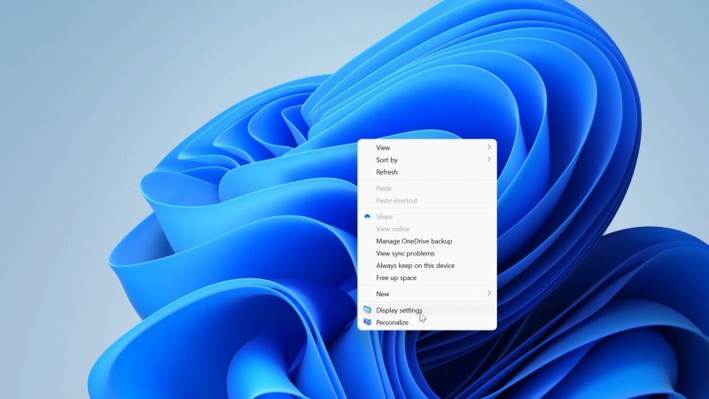Image resolution: width=709 pixels, height=399 pixels.
Task: Open Display settings
Action: [x=427, y=309]
